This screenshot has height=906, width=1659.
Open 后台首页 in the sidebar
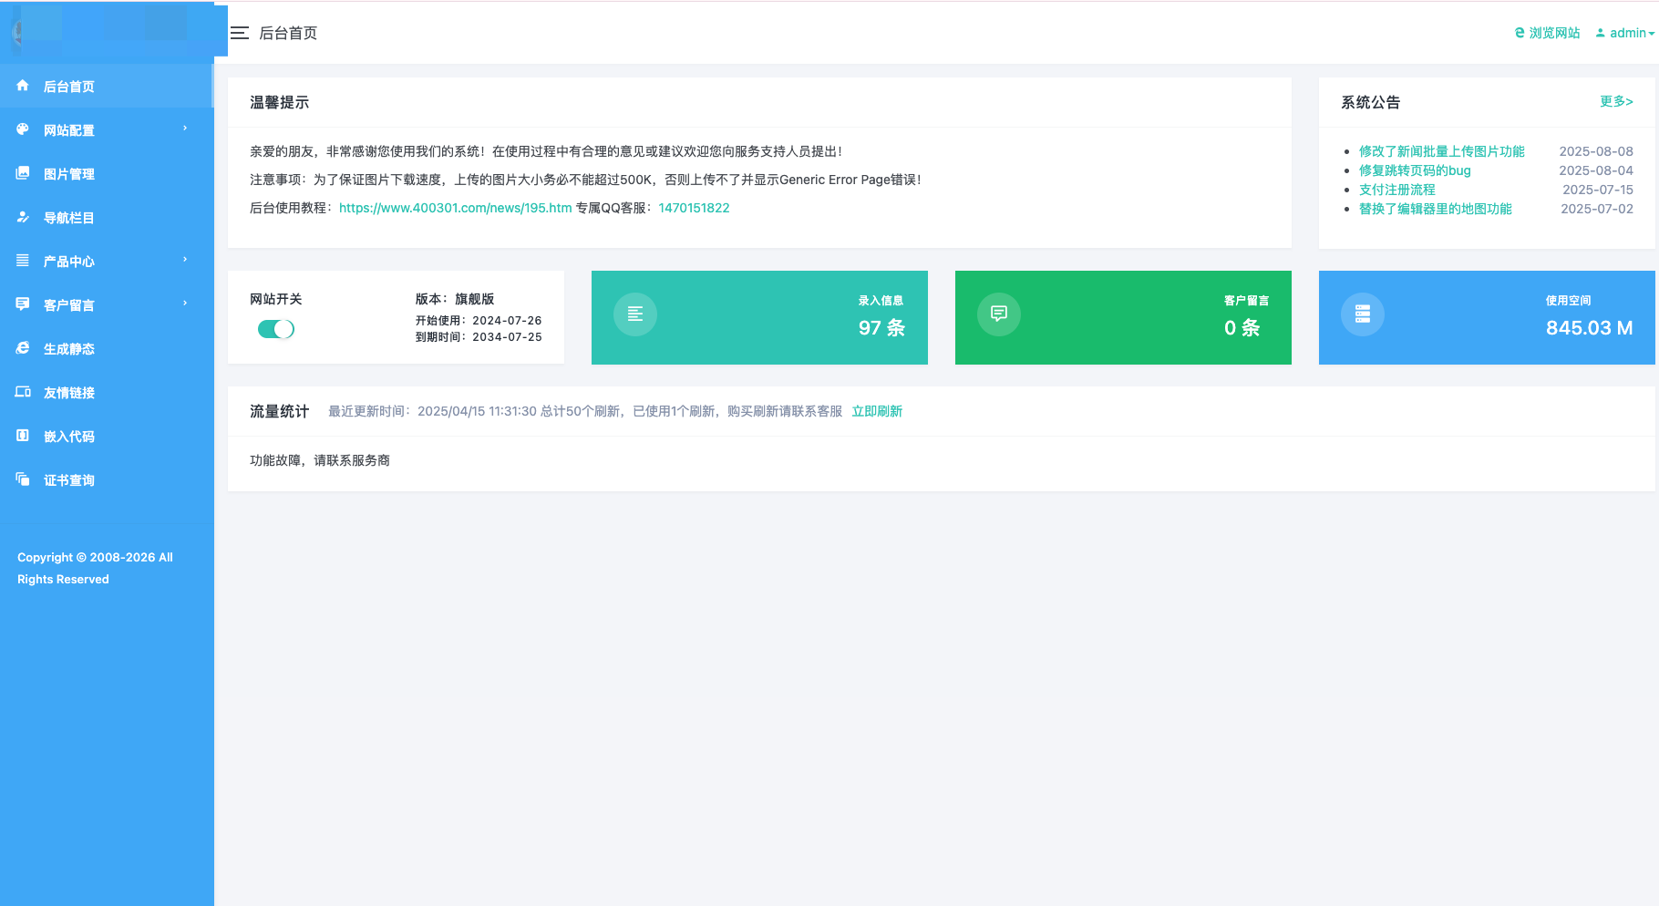coord(107,87)
